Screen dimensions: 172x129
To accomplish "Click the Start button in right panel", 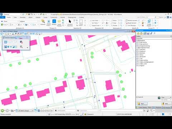I will click(x=142, y=104).
